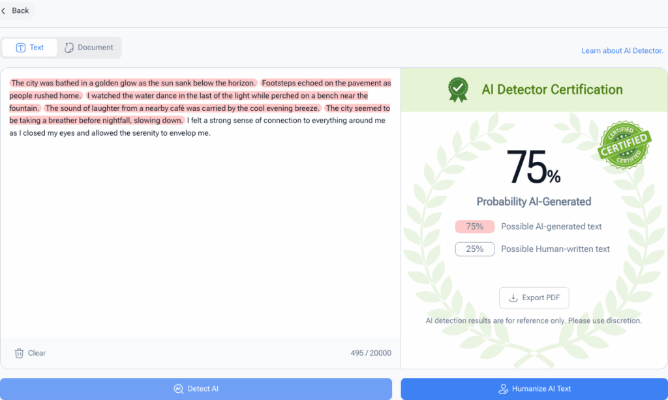The image size is (668, 400).
Task: Click the sentence 'The sound of laughter'
Action: click(x=183, y=108)
